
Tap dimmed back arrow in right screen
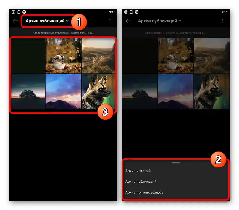click(128, 21)
